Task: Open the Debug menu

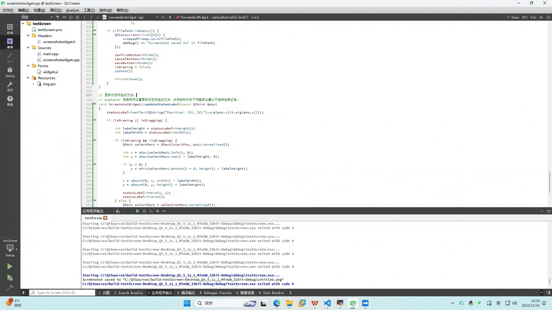Action: 56,10
